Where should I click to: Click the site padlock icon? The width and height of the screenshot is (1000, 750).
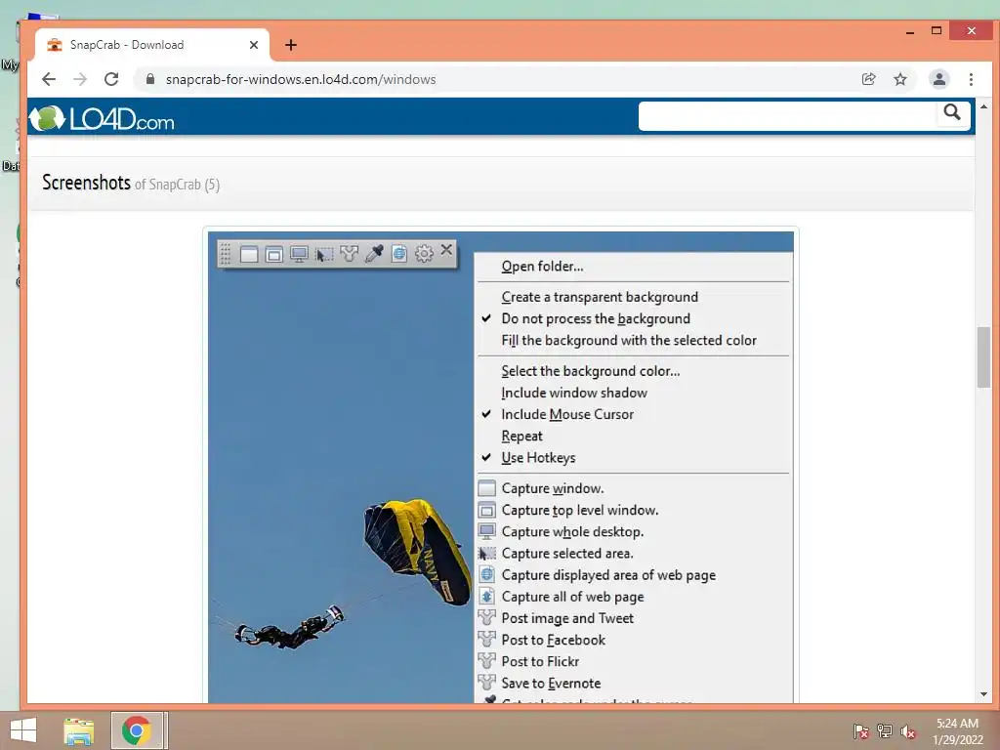point(149,79)
